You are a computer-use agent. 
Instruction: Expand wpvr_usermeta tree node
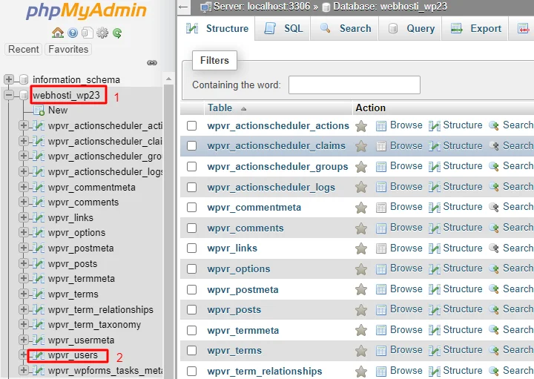tap(24, 340)
